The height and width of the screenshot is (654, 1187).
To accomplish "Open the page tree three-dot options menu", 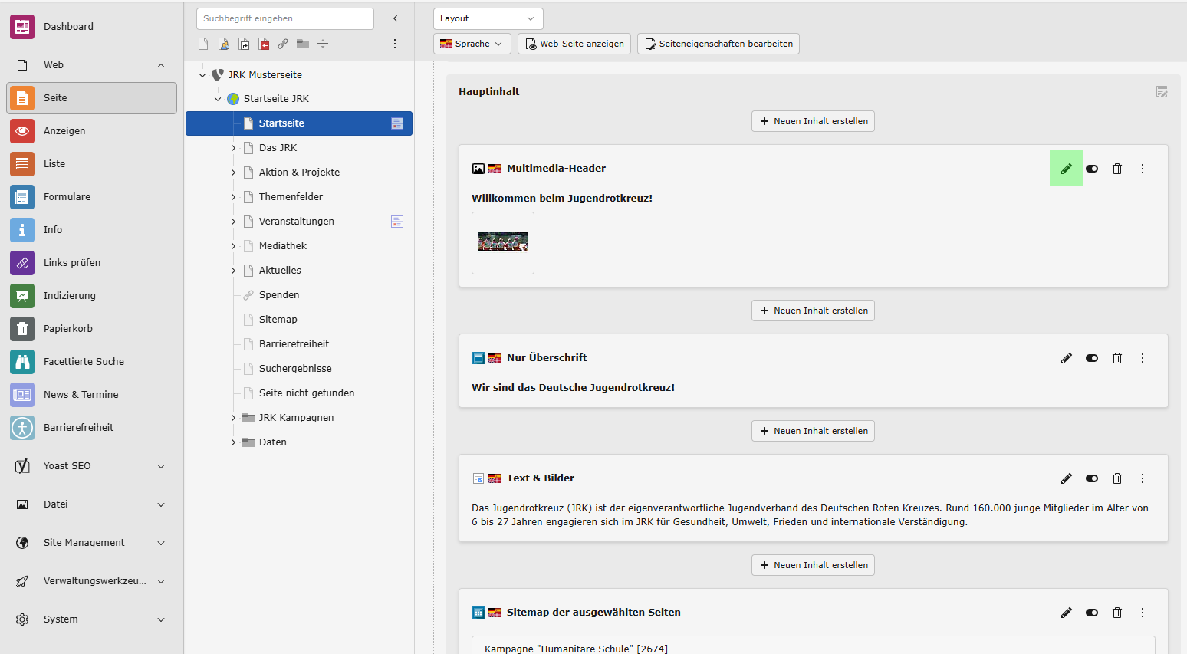I will point(395,44).
